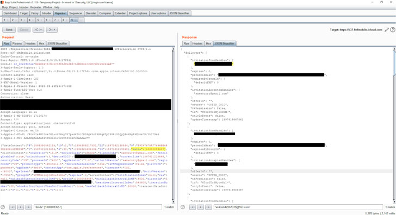
Task: Click the Send button
Action: (x=9, y=30)
